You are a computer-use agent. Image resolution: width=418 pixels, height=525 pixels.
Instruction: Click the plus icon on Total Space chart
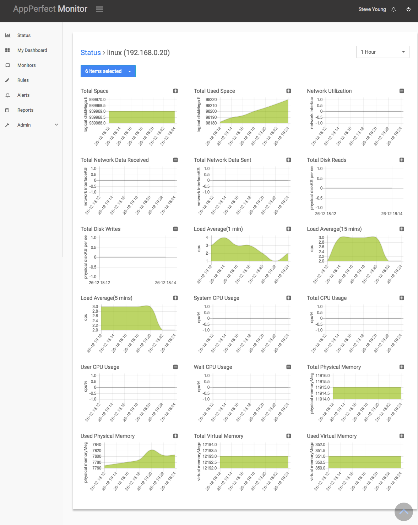175,91
